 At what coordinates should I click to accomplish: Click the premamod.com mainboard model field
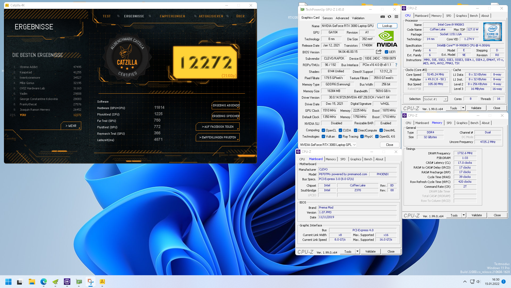(343, 174)
